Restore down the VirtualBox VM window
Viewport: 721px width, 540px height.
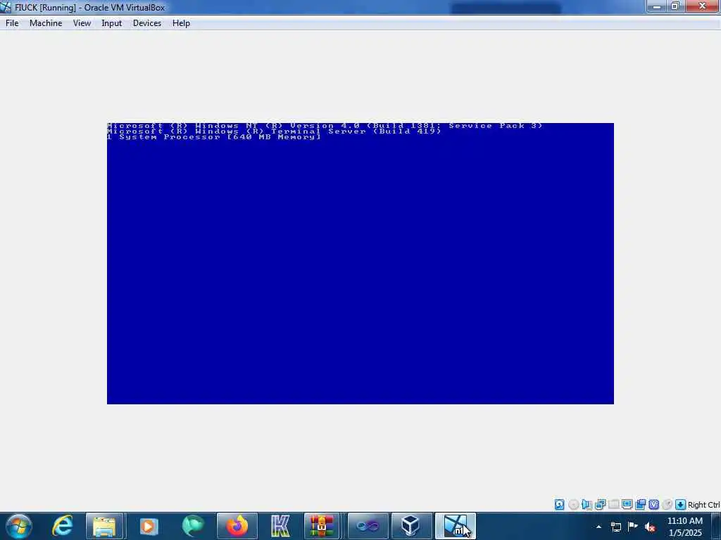tap(675, 6)
